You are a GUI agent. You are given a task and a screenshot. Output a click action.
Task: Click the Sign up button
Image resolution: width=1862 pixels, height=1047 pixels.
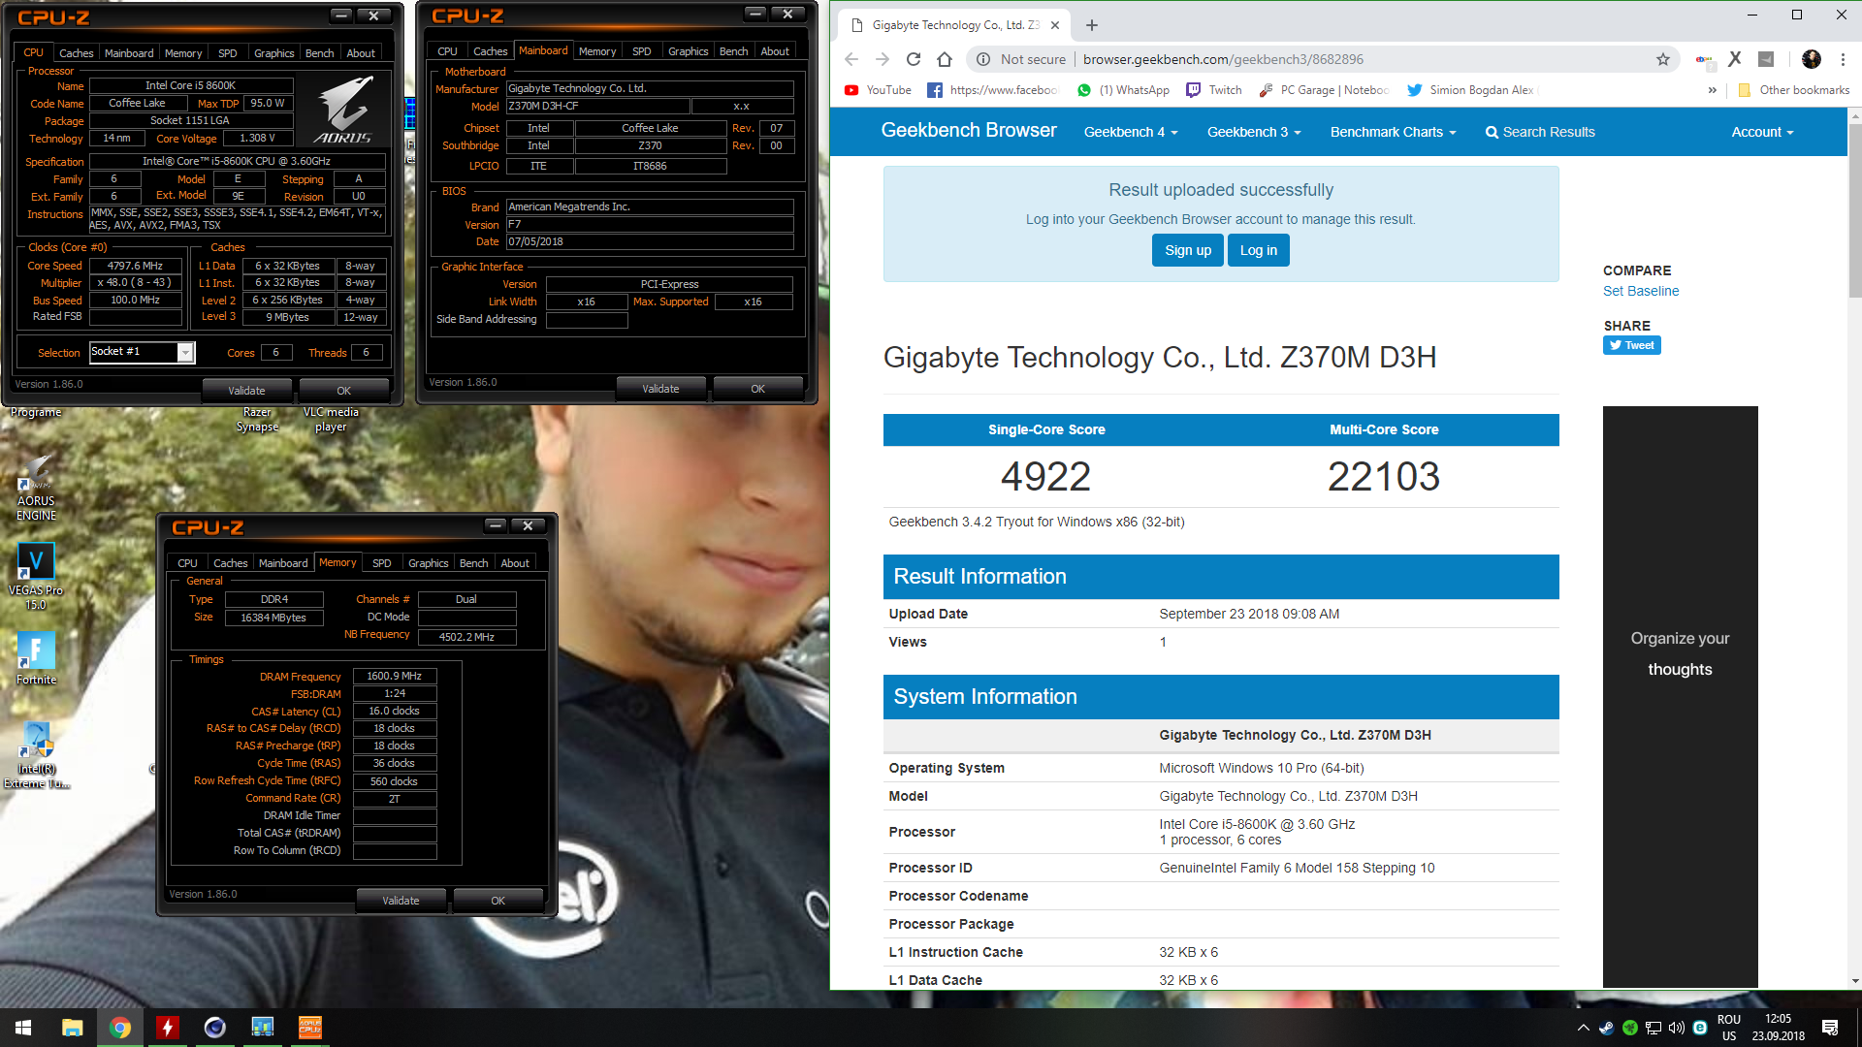coord(1187,250)
